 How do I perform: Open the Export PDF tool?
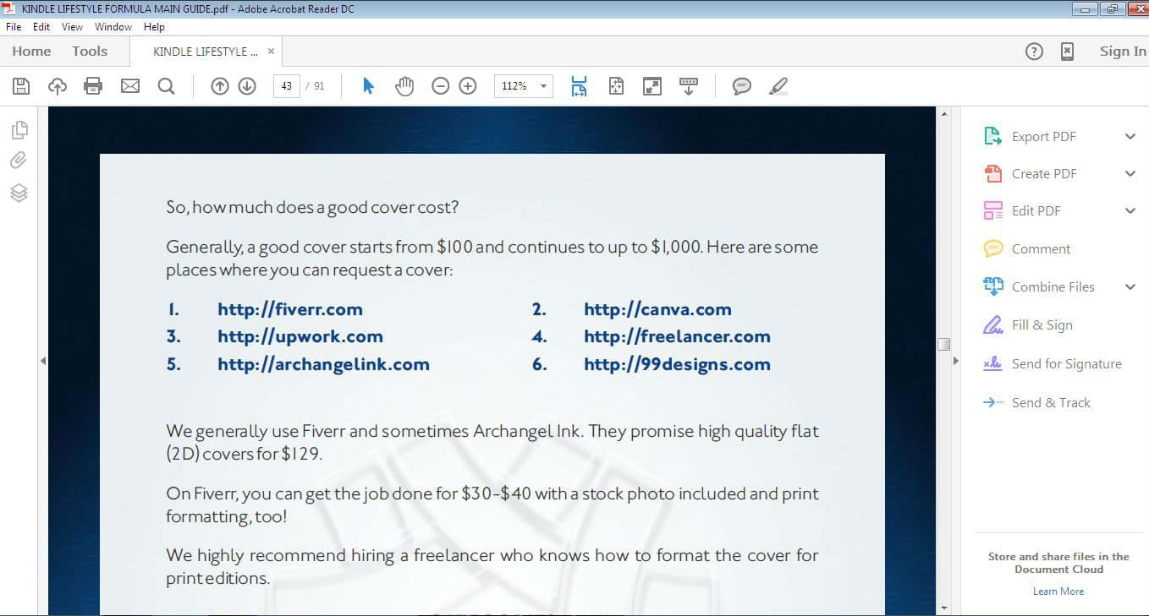coord(1044,136)
